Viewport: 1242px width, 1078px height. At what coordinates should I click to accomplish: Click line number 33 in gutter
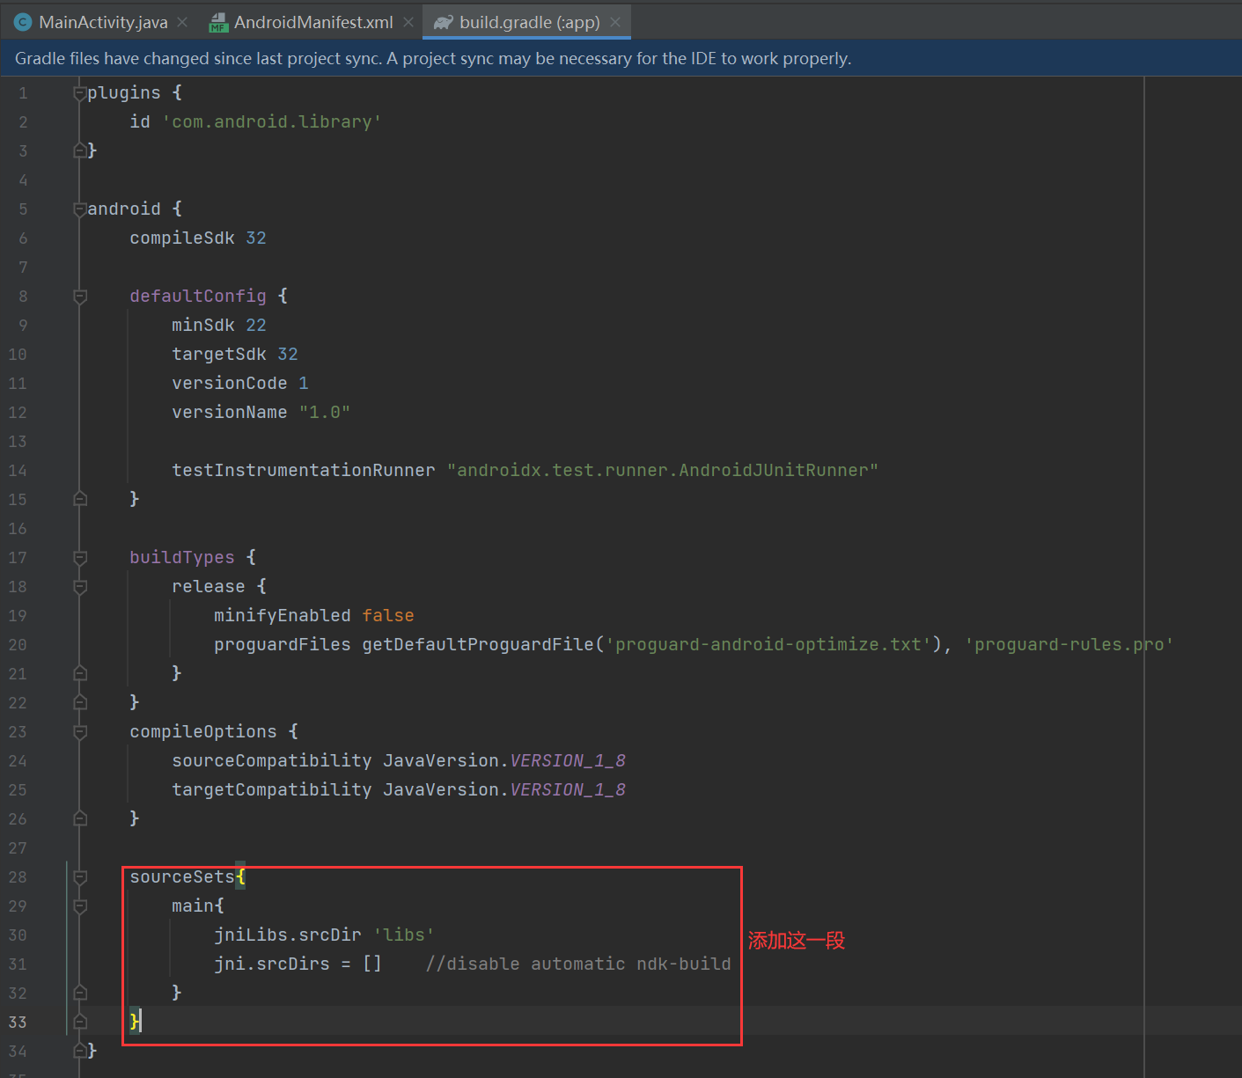point(18,1022)
